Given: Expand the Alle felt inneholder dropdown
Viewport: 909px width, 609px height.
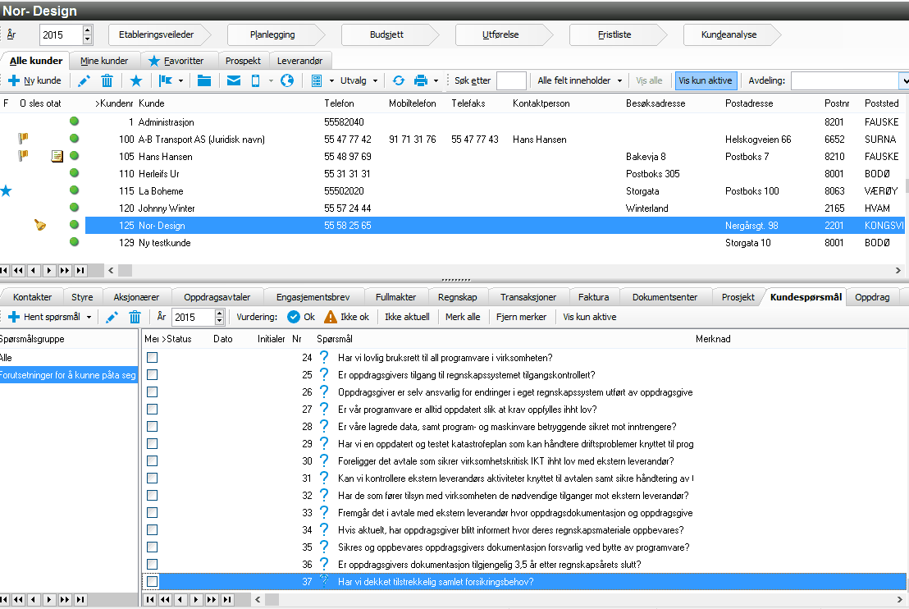Looking at the screenshot, I should point(619,81).
